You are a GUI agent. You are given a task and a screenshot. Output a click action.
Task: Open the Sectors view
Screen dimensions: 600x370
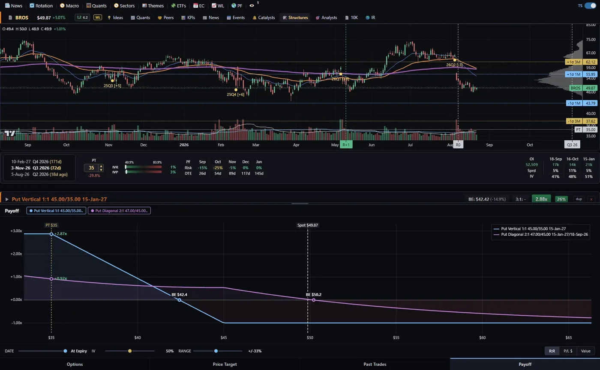(124, 6)
